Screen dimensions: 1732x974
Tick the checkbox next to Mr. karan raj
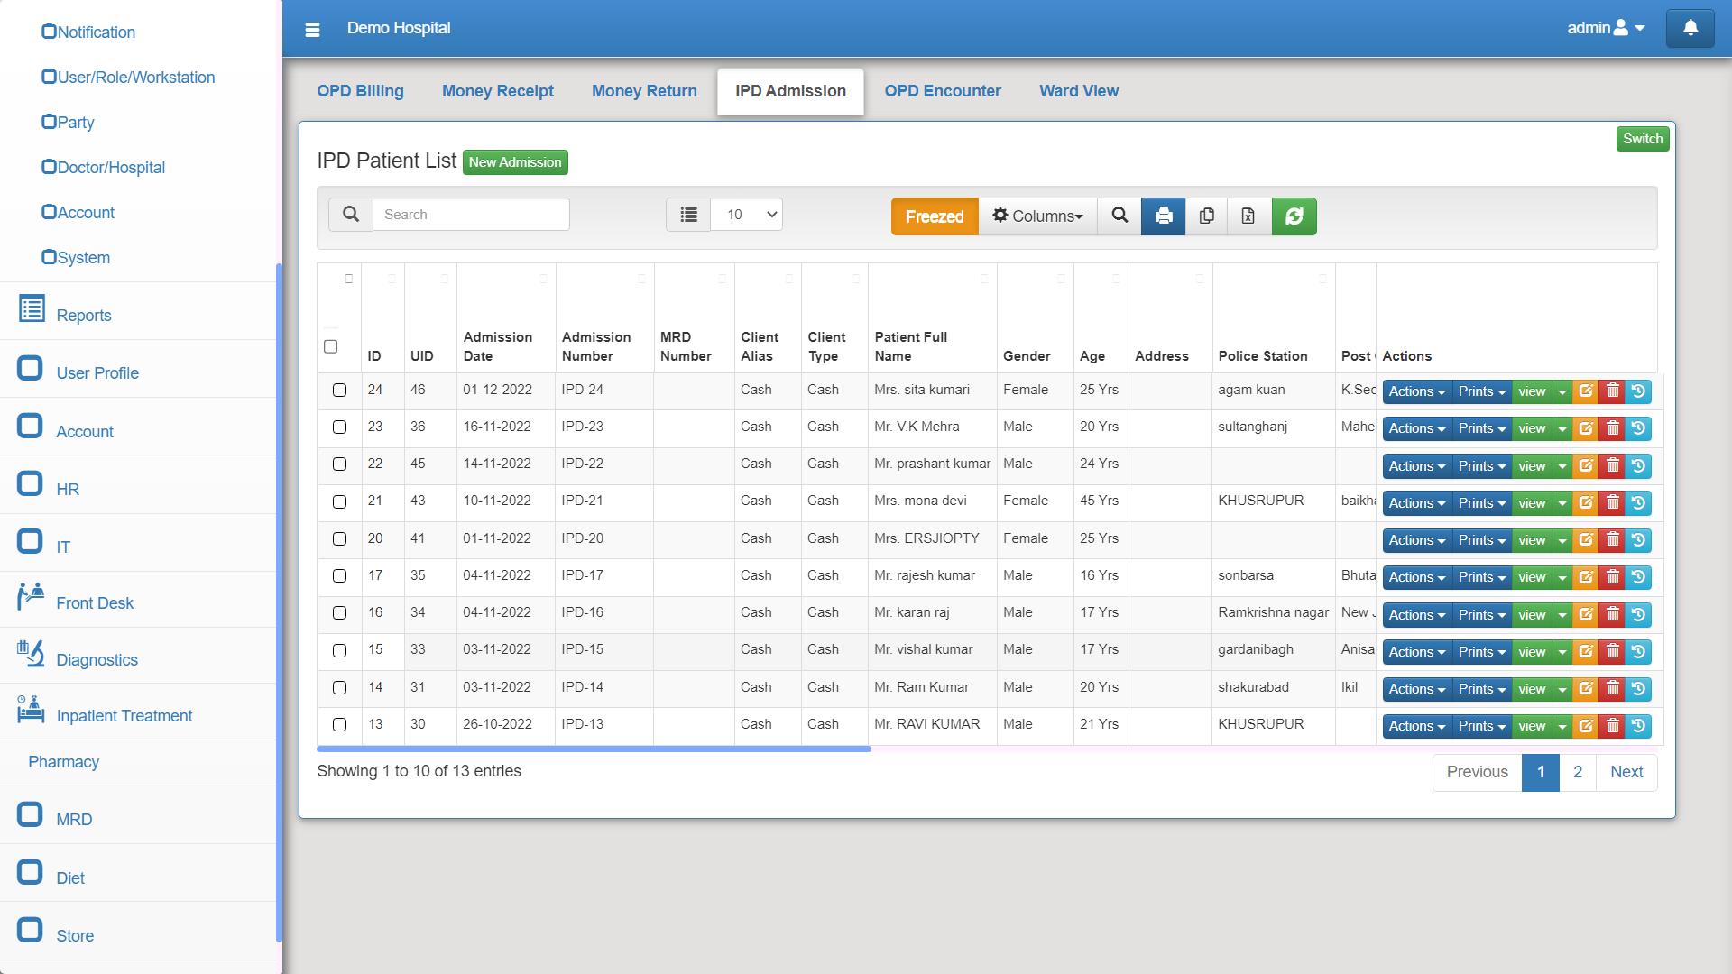point(340,613)
